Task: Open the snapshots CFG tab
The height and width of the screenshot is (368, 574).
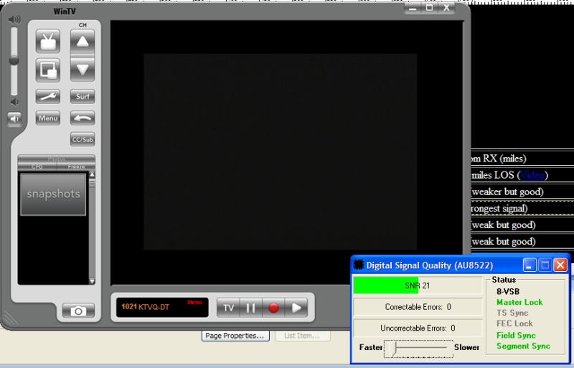Action: tap(37, 166)
